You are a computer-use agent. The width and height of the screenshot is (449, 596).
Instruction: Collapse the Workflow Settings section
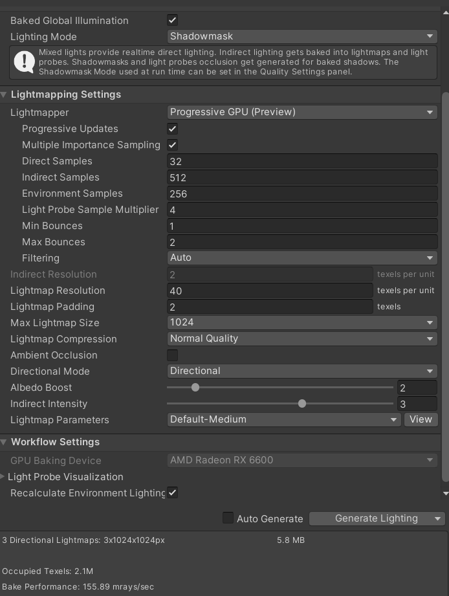click(5, 441)
